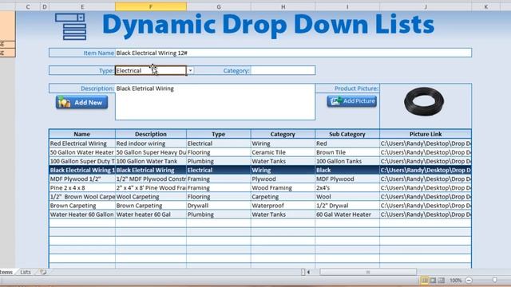The width and height of the screenshot is (511, 287).
Task: Click the black wiring coil product picture
Action: click(x=424, y=101)
